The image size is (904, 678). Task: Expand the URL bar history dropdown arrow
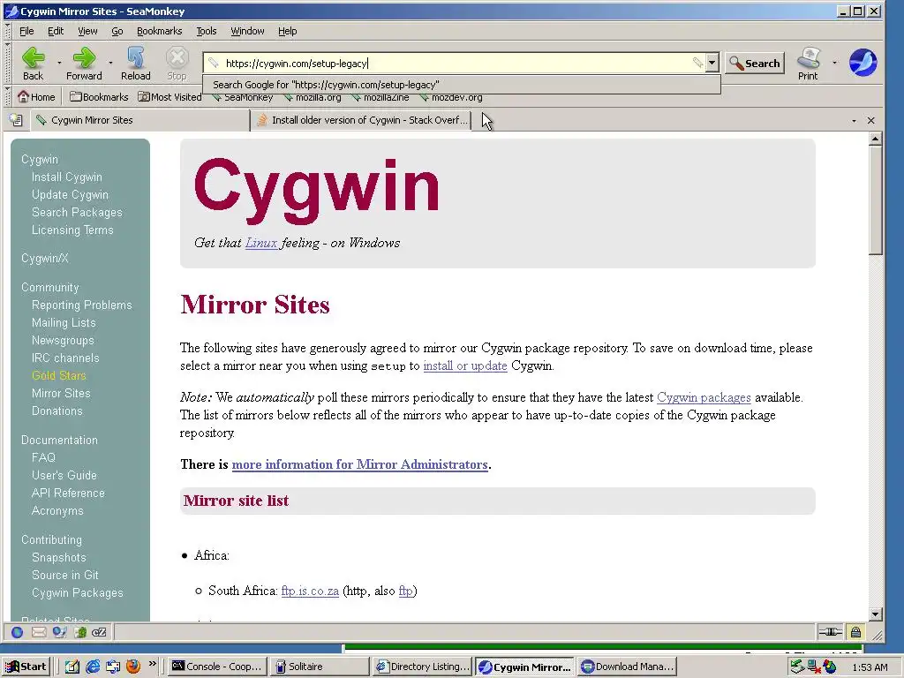point(712,63)
